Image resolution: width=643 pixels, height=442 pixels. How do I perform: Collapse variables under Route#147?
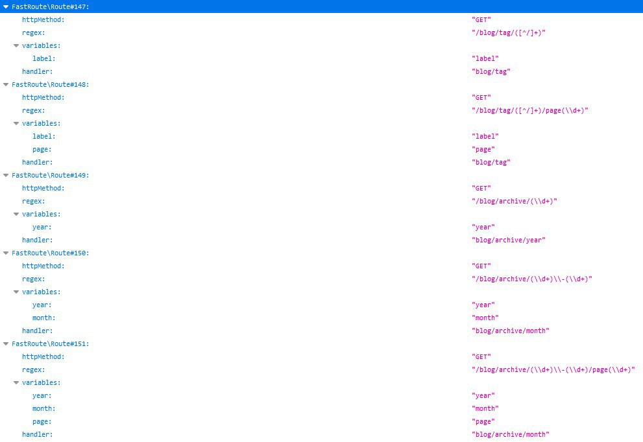point(16,45)
